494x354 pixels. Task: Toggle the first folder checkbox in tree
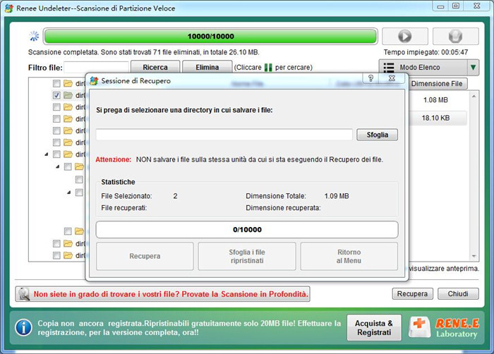pyautogui.click(x=56, y=83)
